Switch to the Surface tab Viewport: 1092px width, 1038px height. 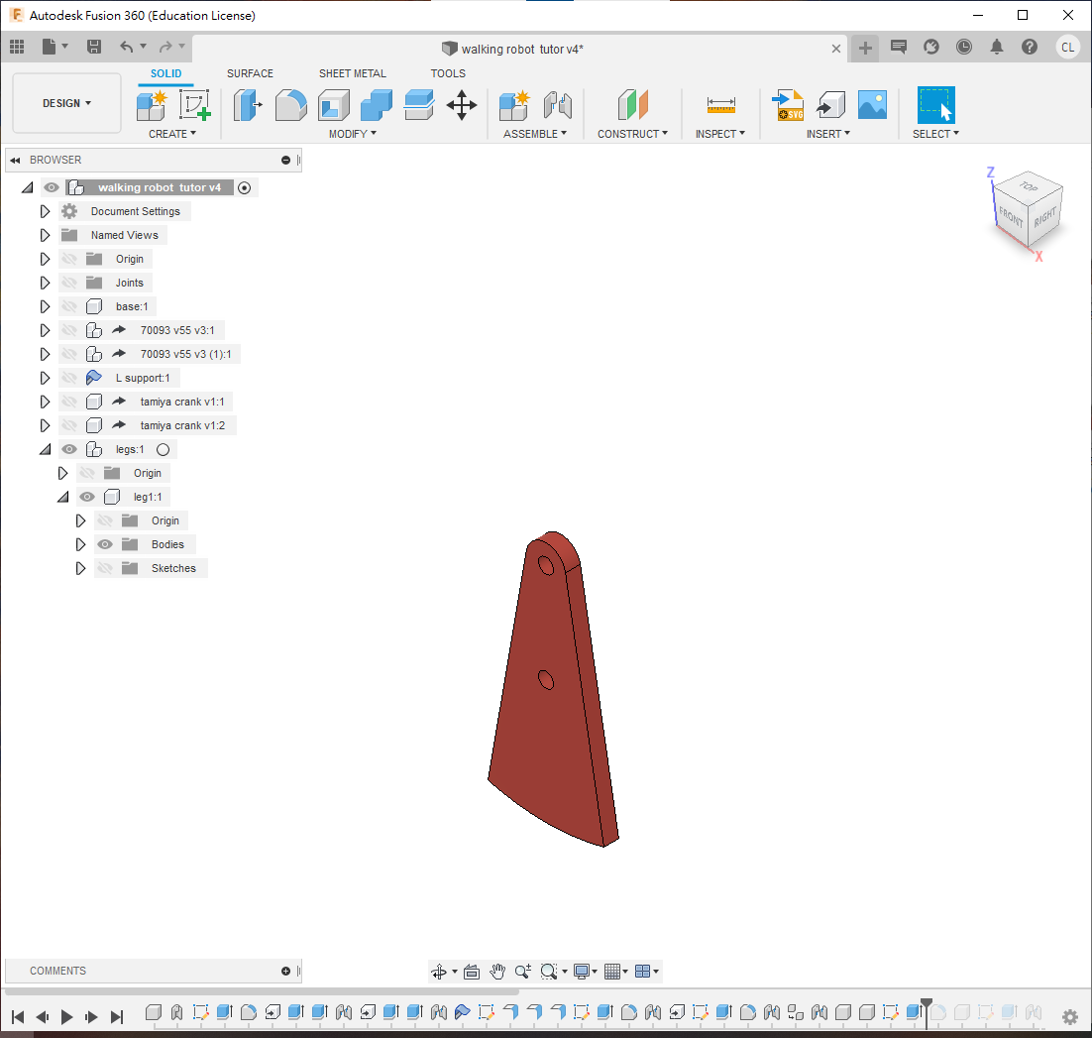pyautogui.click(x=250, y=73)
